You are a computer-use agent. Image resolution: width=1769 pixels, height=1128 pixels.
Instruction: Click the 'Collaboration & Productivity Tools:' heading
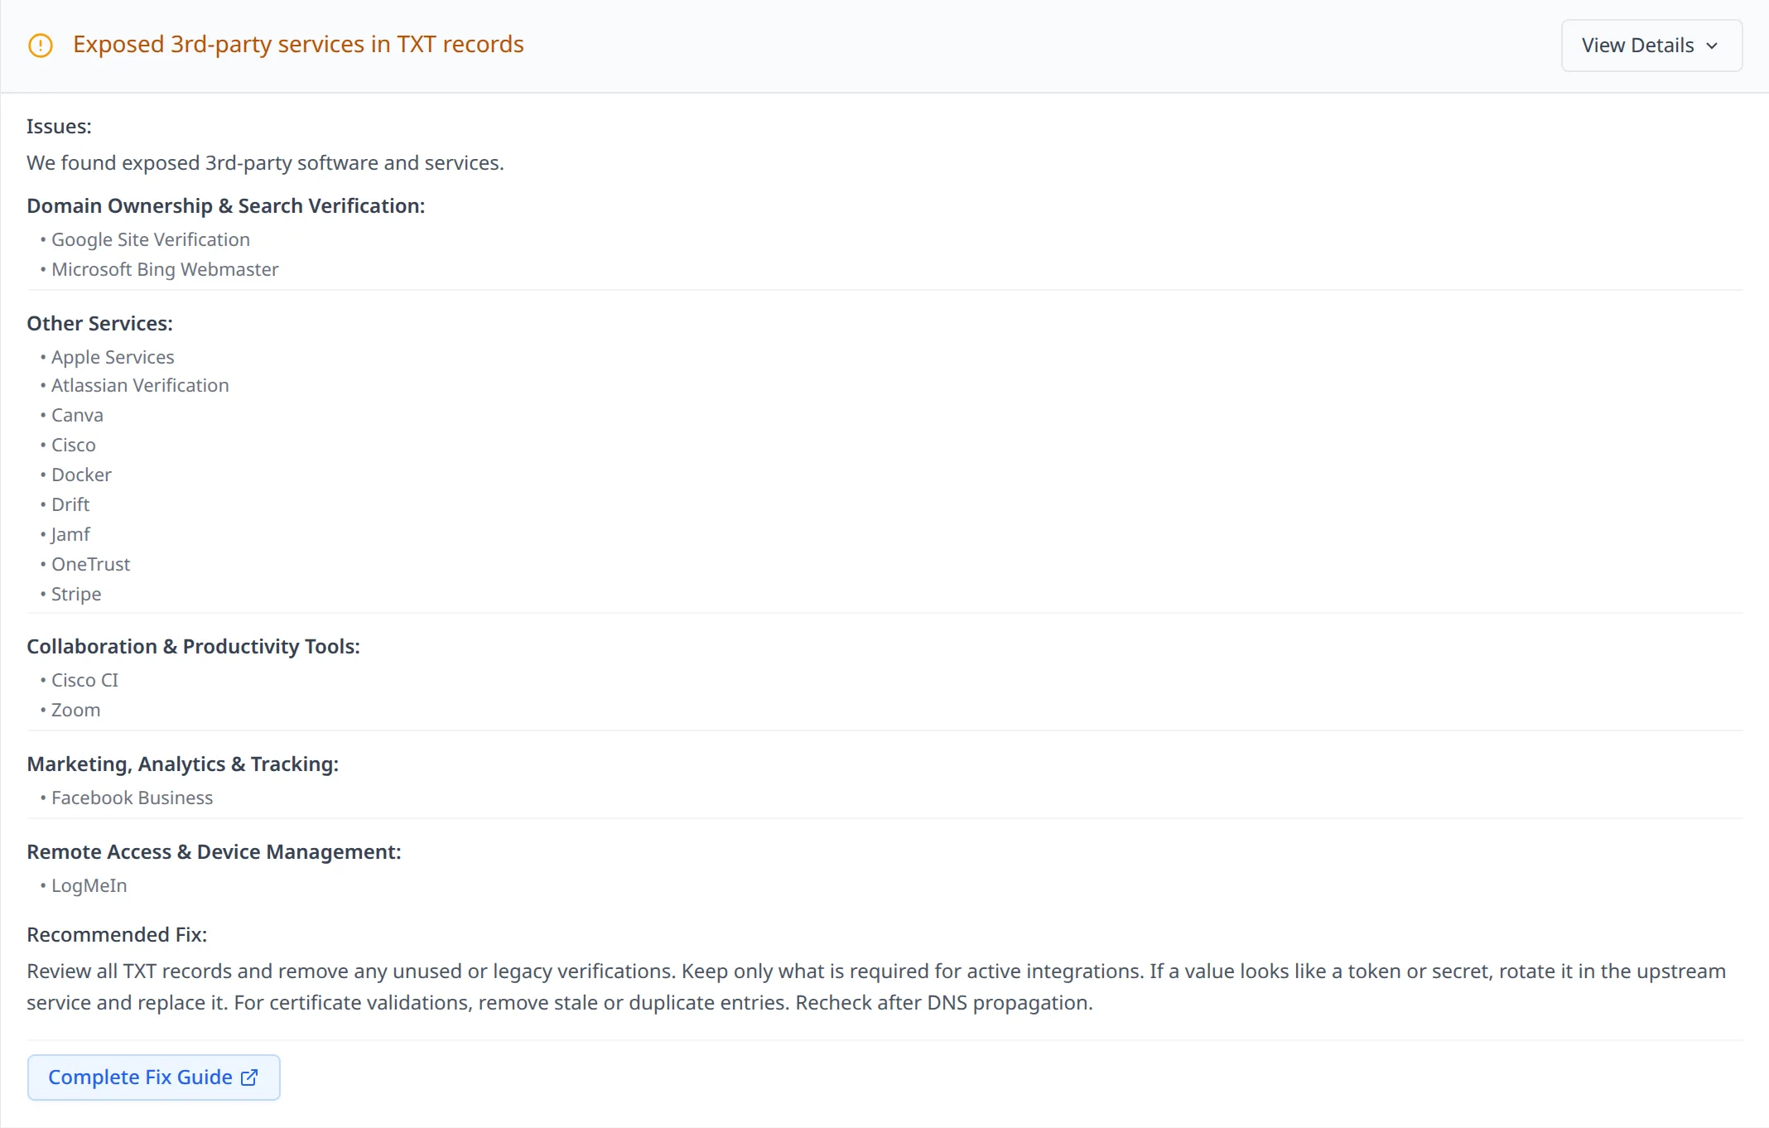click(x=194, y=646)
